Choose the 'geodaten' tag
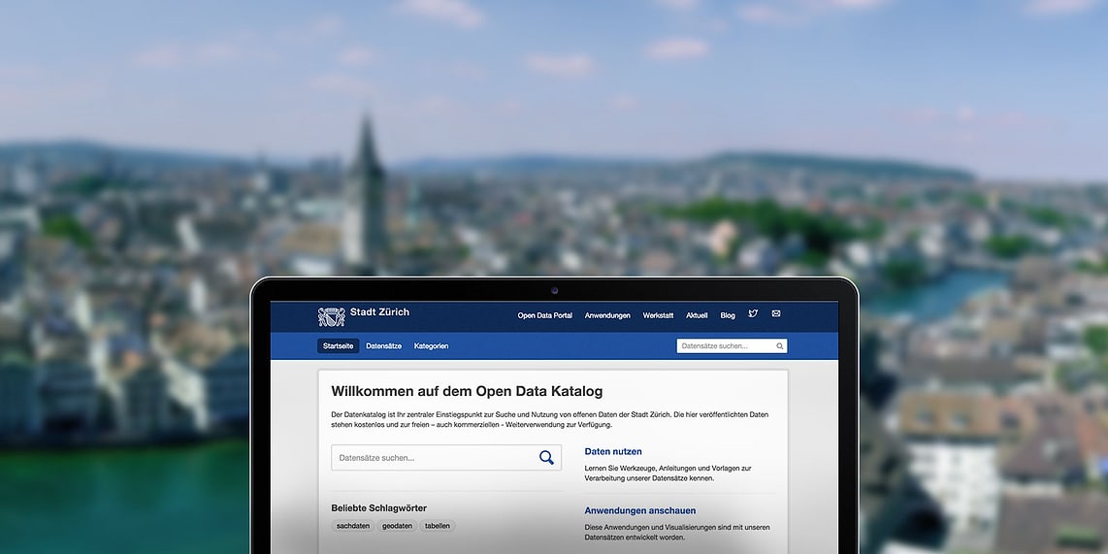Viewport: 1108px width, 554px height. click(x=397, y=526)
